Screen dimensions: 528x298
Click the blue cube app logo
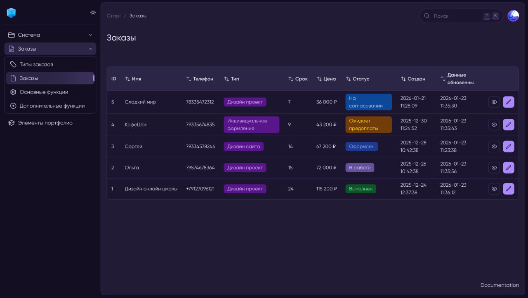[x=11, y=13]
